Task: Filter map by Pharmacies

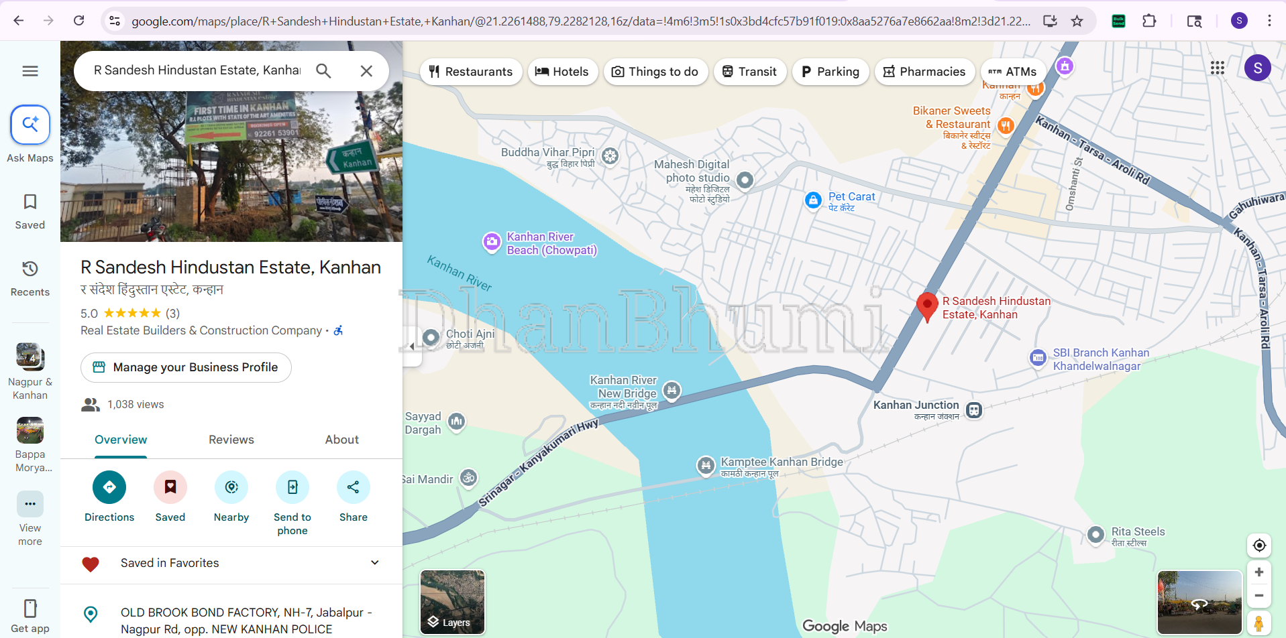Action: [924, 72]
